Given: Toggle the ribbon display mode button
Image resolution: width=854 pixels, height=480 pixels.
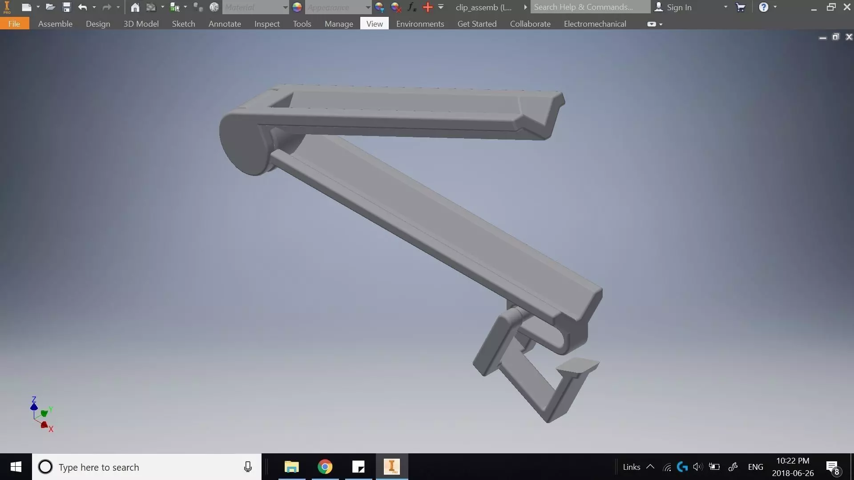Looking at the screenshot, I should 652,24.
